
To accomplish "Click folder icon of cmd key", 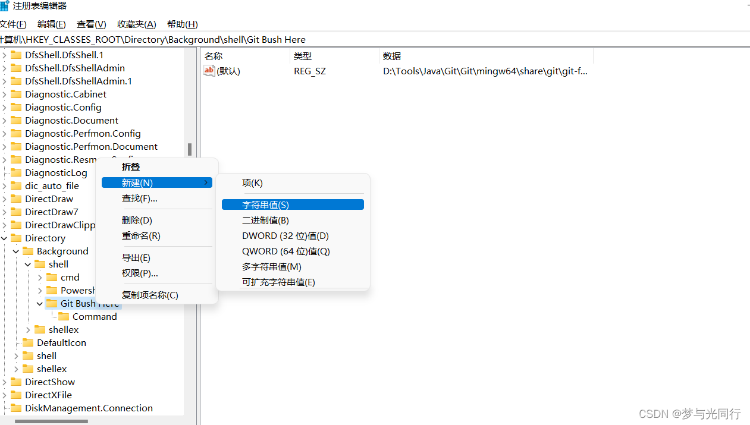I will [52, 277].
